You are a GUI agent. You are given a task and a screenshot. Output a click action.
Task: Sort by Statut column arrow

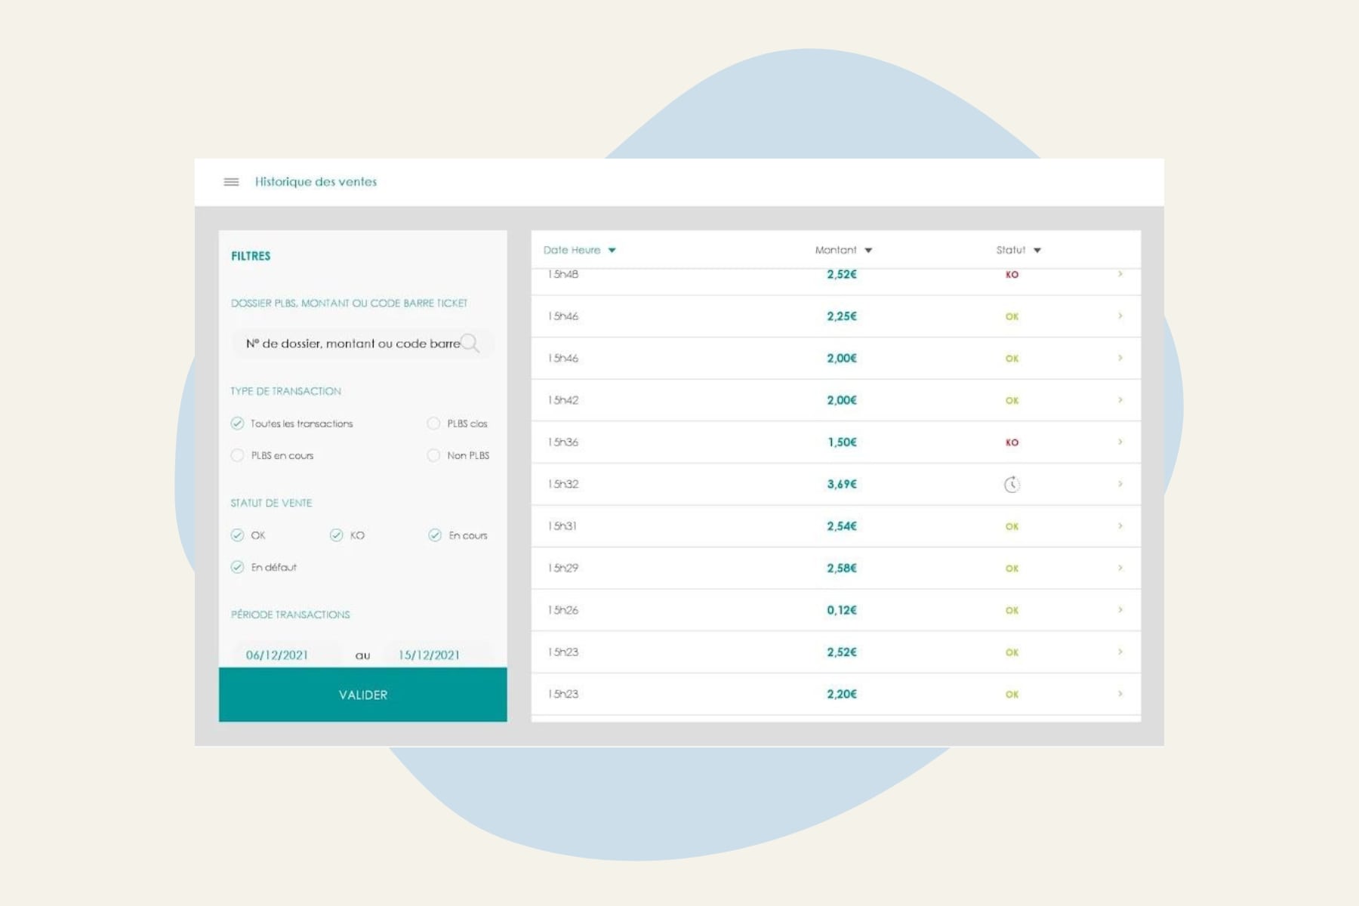tap(1037, 251)
